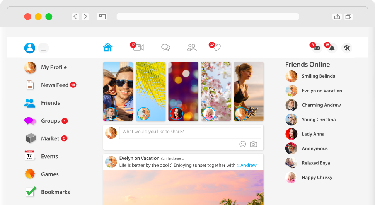Attach photo using camera icon
This screenshot has height=205, width=375.
tap(253, 144)
